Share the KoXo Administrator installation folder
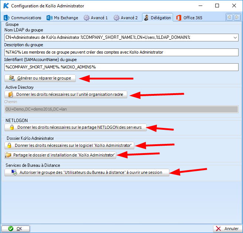The height and width of the screenshot is (233, 243). [x=60, y=155]
